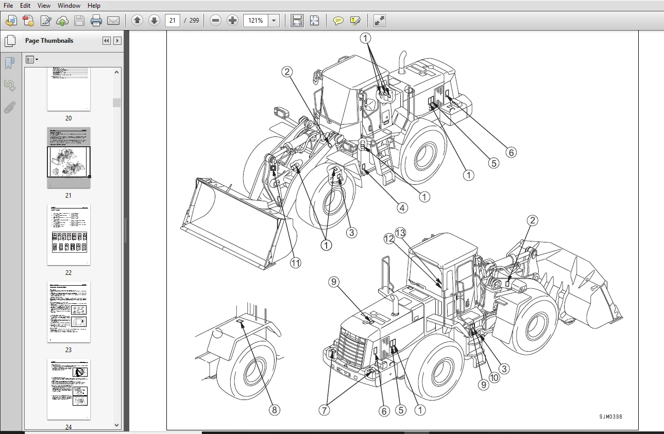Image resolution: width=664 pixels, height=434 pixels.
Task: Zoom in with the plus button
Action: (x=233, y=21)
